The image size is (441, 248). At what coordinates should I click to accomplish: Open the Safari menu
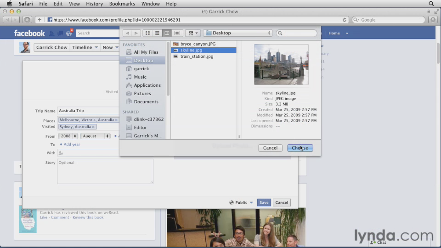(x=26, y=4)
